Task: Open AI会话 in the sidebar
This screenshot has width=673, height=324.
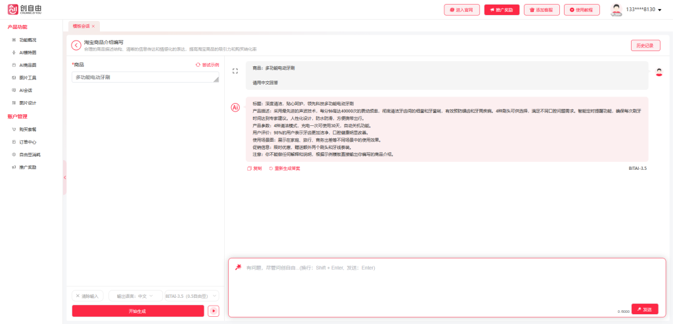Action: coord(26,90)
